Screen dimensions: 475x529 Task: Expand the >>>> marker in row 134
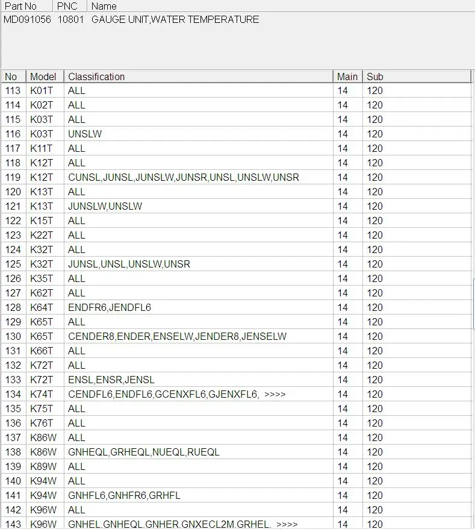coord(275,395)
